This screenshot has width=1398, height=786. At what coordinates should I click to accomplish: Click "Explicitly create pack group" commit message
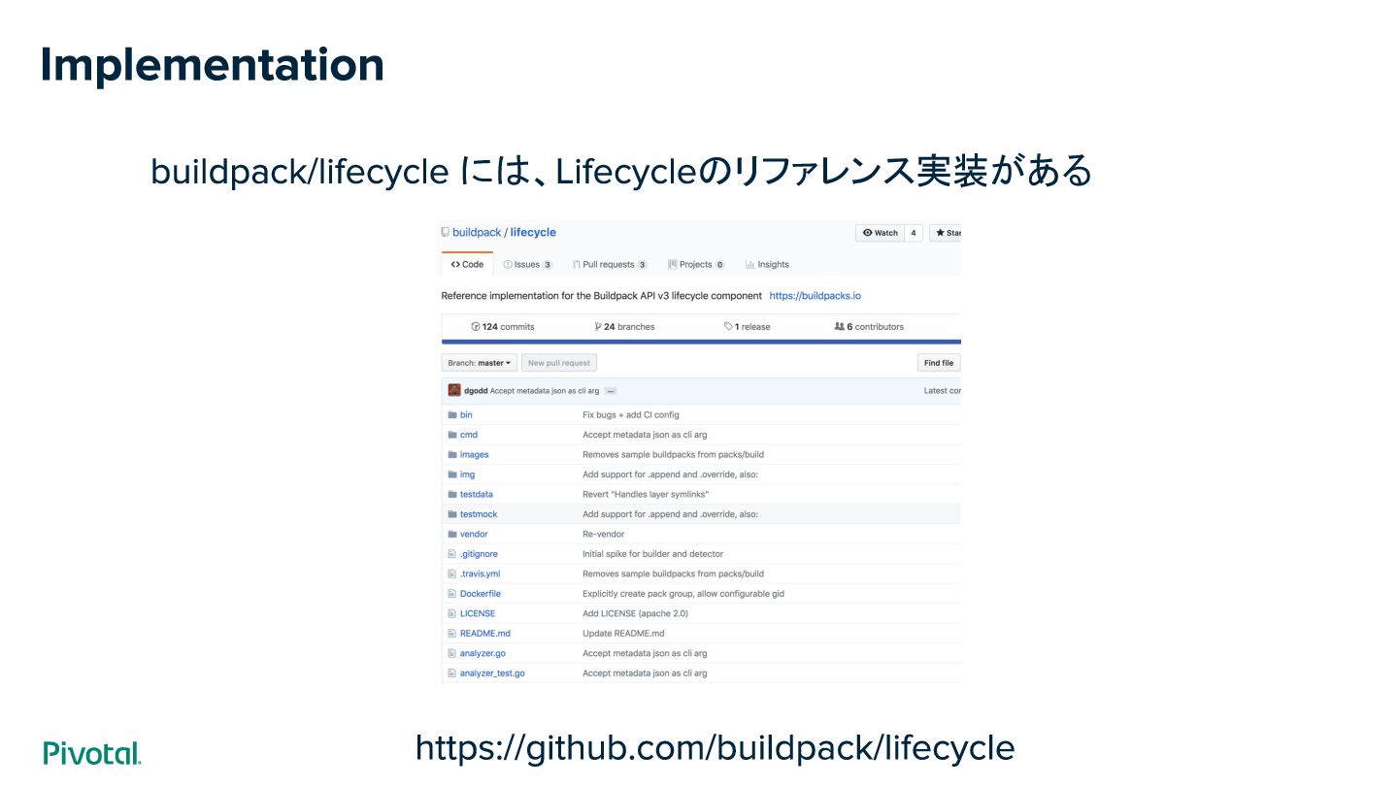coord(683,594)
